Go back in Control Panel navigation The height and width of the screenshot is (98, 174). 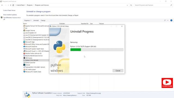2,5
